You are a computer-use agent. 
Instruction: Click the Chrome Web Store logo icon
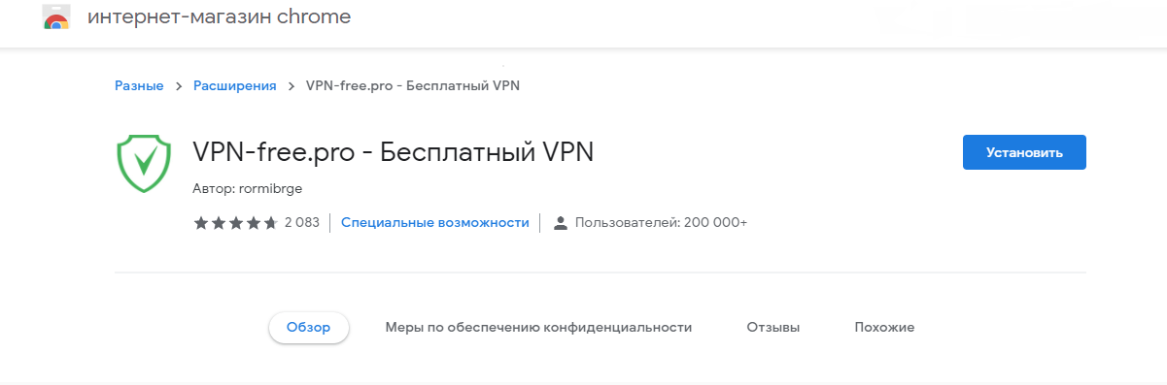click(x=56, y=17)
